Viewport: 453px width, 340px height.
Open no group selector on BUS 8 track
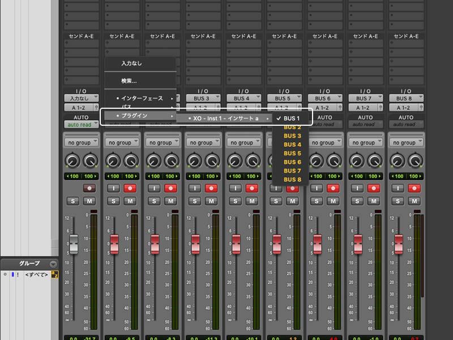coord(407,143)
